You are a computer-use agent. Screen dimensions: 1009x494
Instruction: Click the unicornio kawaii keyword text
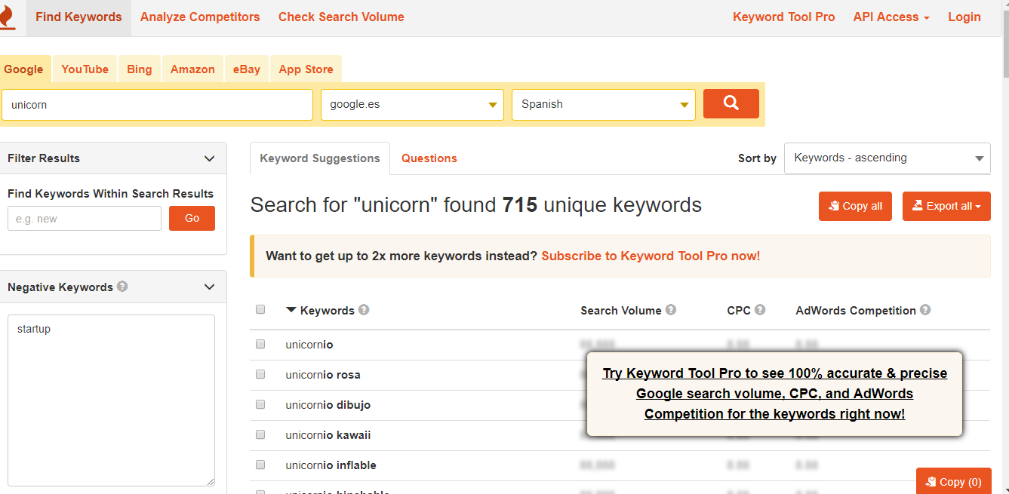tap(328, 435)
